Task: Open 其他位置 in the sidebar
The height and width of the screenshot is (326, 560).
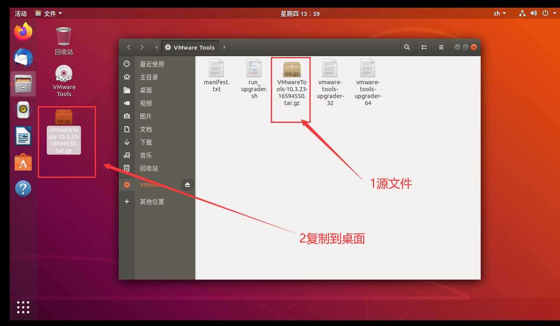Action: (x=157, y=201)
